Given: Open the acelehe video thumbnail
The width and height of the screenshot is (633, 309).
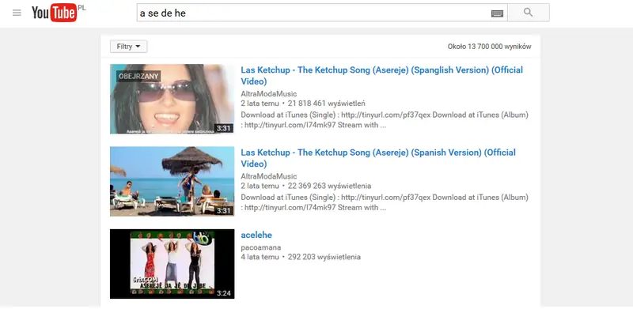Looking at the screenshot, I should (172, 264).
